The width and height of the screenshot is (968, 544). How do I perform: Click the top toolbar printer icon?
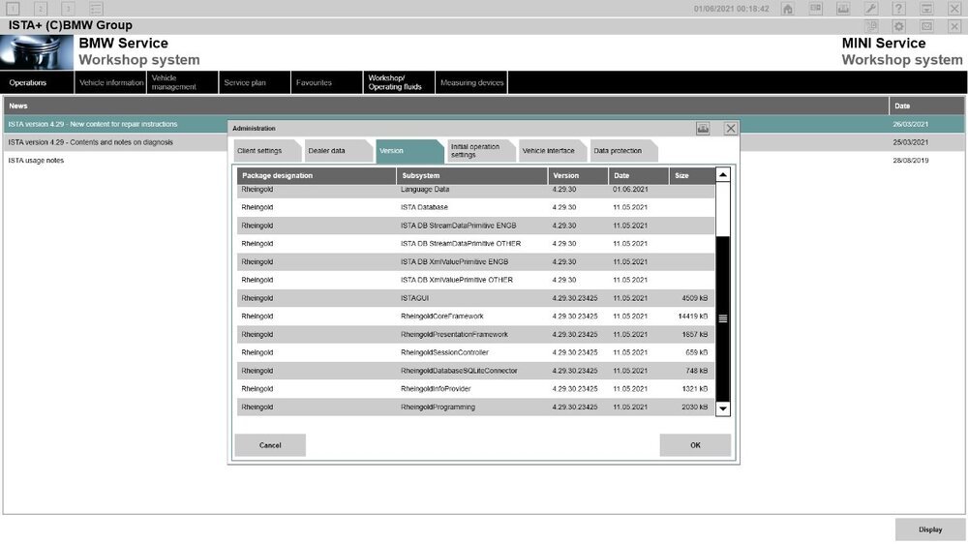843,9
